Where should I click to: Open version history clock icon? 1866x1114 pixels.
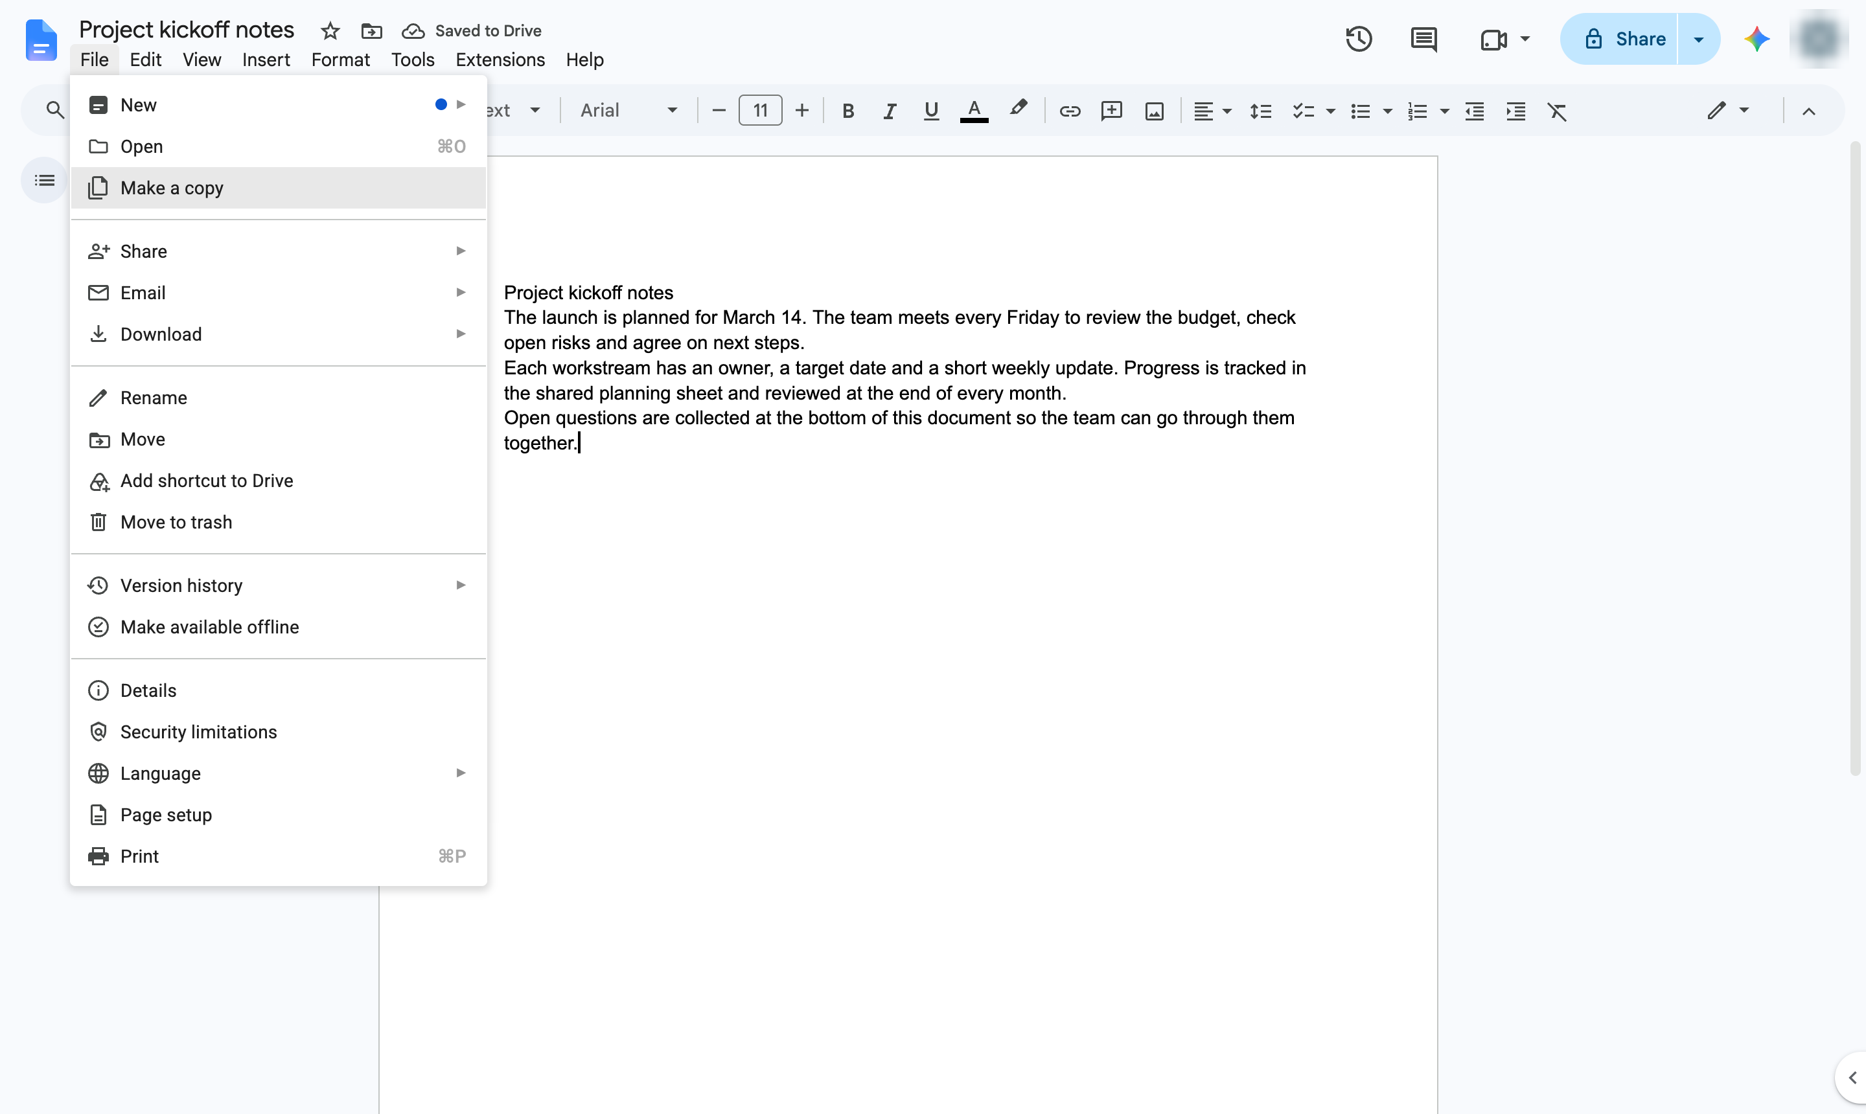coord(1359,39)
